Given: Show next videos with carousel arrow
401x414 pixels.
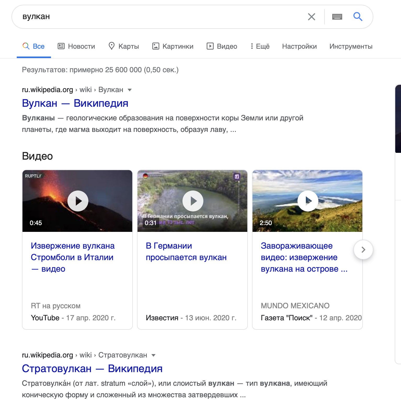Looking at the screenshot, I should coord(363,250).
